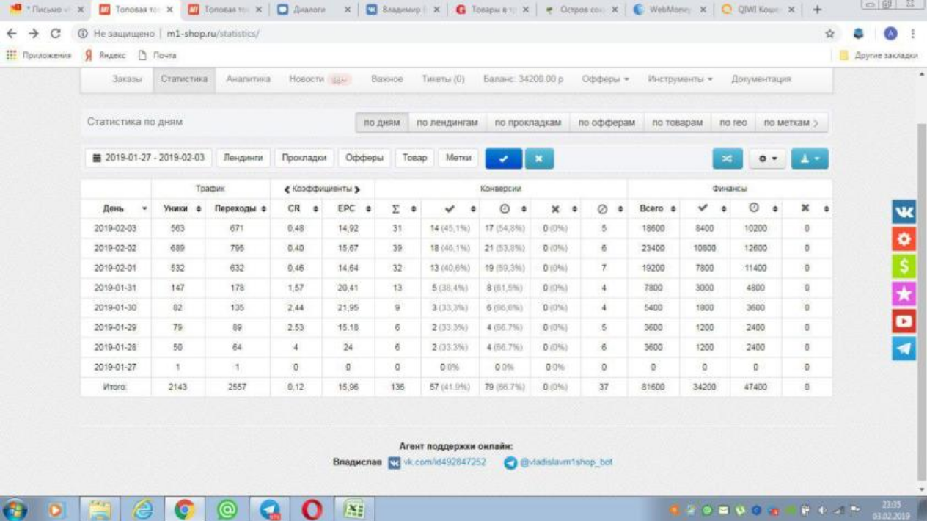
Task: Click the green dollar sign icon
Action: (x=904, y=266)
